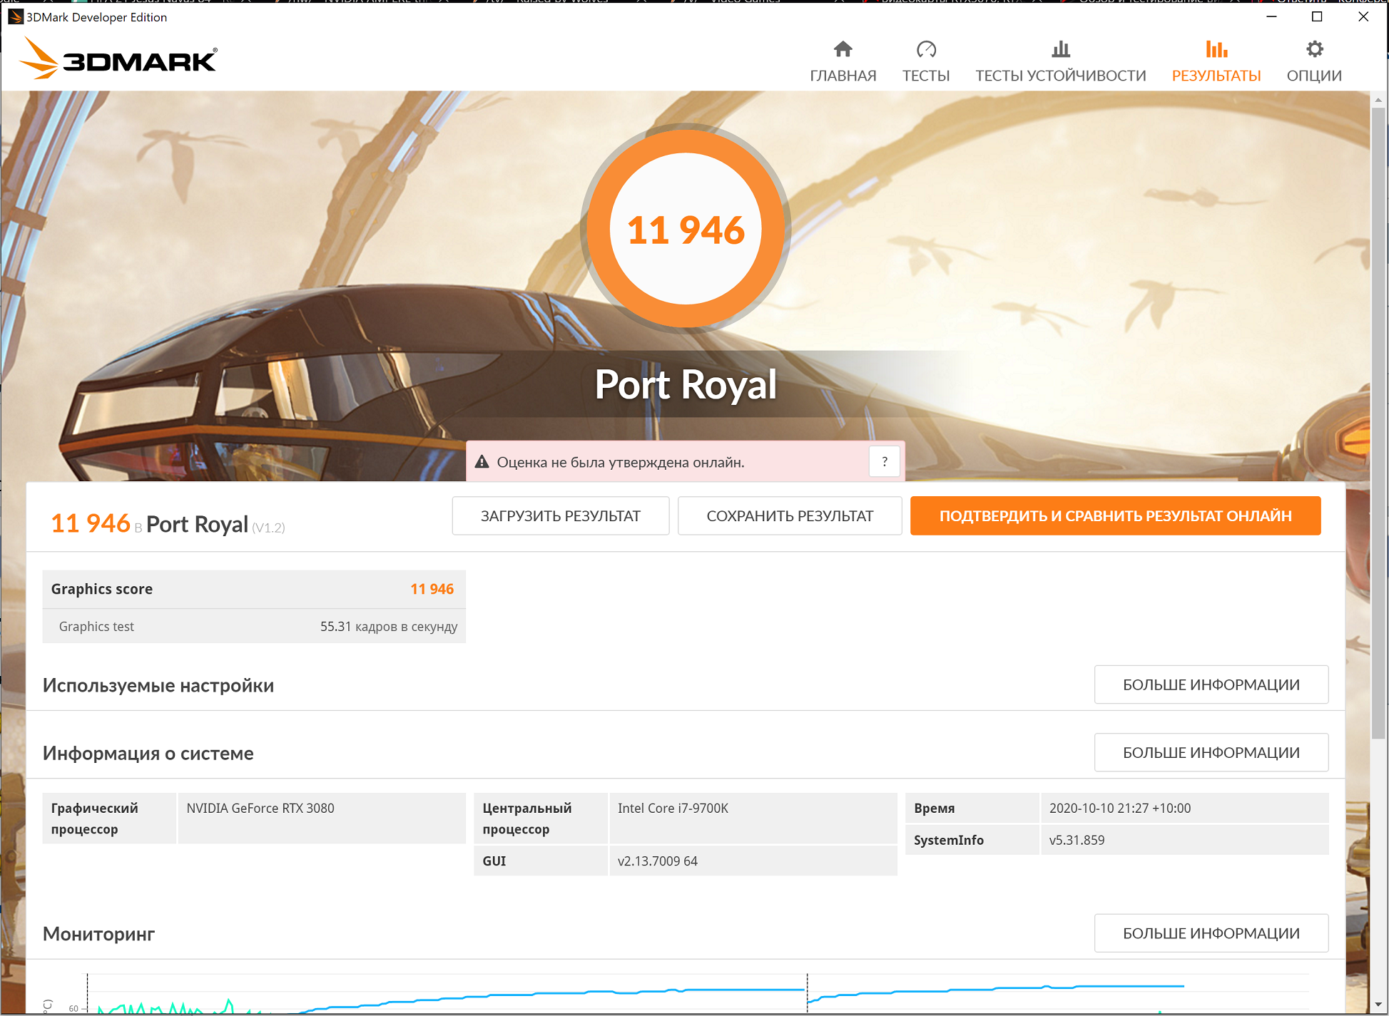Viewport: 1389px width, 1016px height.
Task: Click the orange results chart icon
Action: point(1216,49)
